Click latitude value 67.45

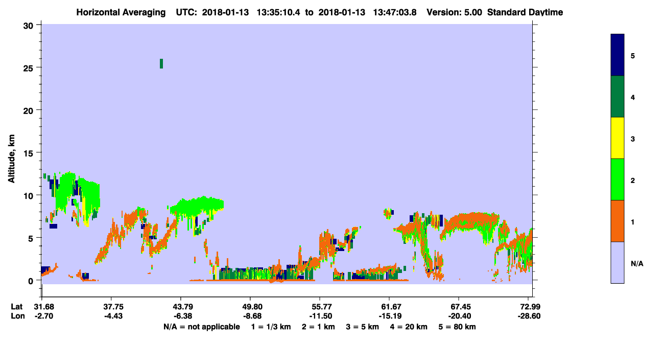[459, 306]
